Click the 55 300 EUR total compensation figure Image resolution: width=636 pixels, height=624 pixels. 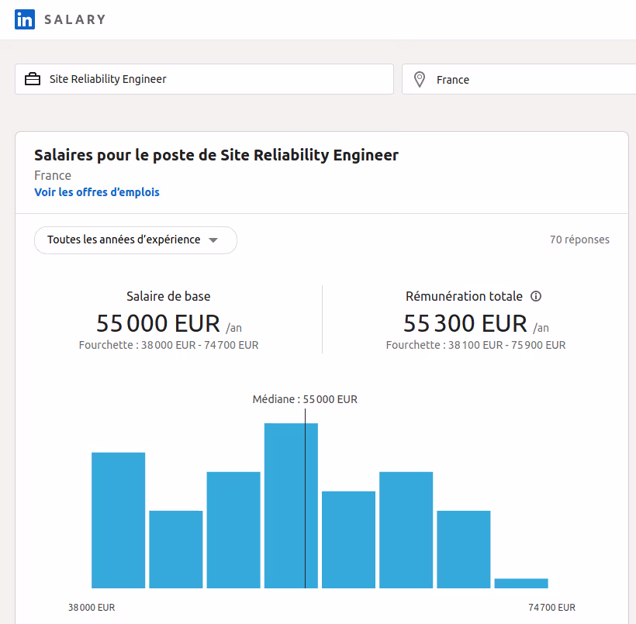point(465,322)
